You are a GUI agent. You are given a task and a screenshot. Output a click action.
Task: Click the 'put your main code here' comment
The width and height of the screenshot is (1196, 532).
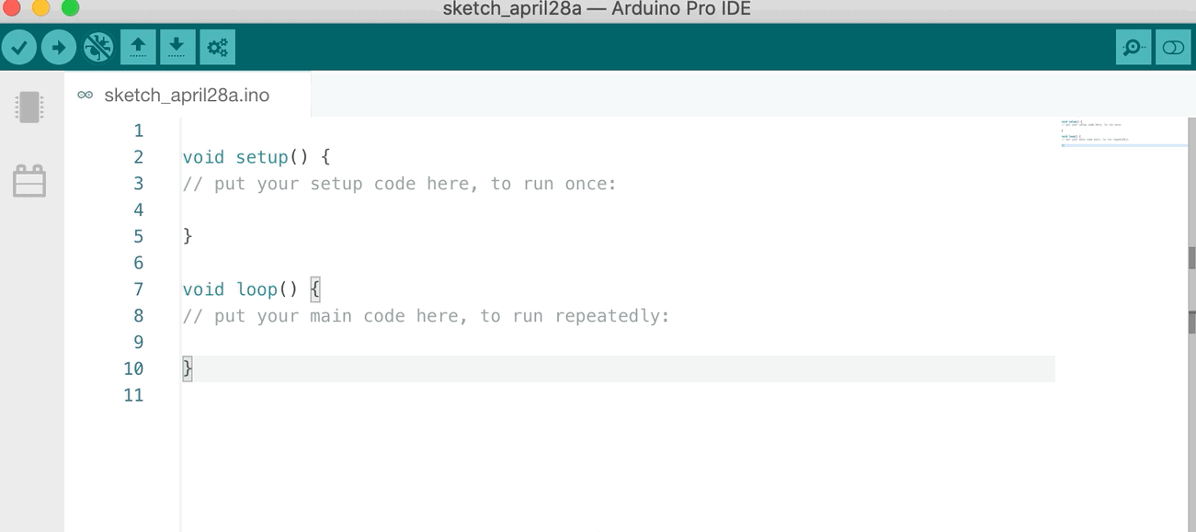427,316
